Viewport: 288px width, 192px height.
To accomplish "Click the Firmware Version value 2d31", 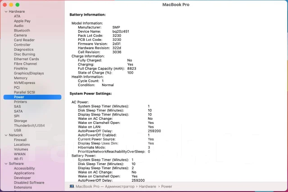I will click(117, 44).
